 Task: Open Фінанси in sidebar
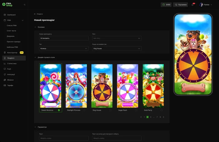[10, 80]
